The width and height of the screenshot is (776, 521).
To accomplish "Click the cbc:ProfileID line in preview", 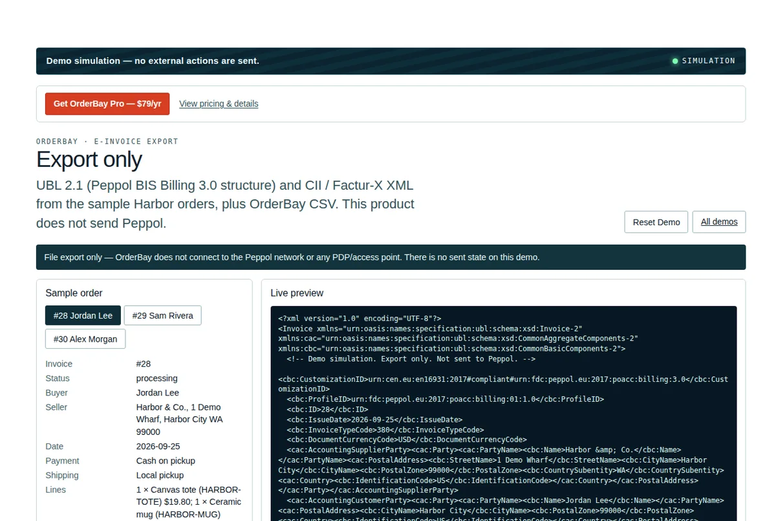I will (445, 399).
